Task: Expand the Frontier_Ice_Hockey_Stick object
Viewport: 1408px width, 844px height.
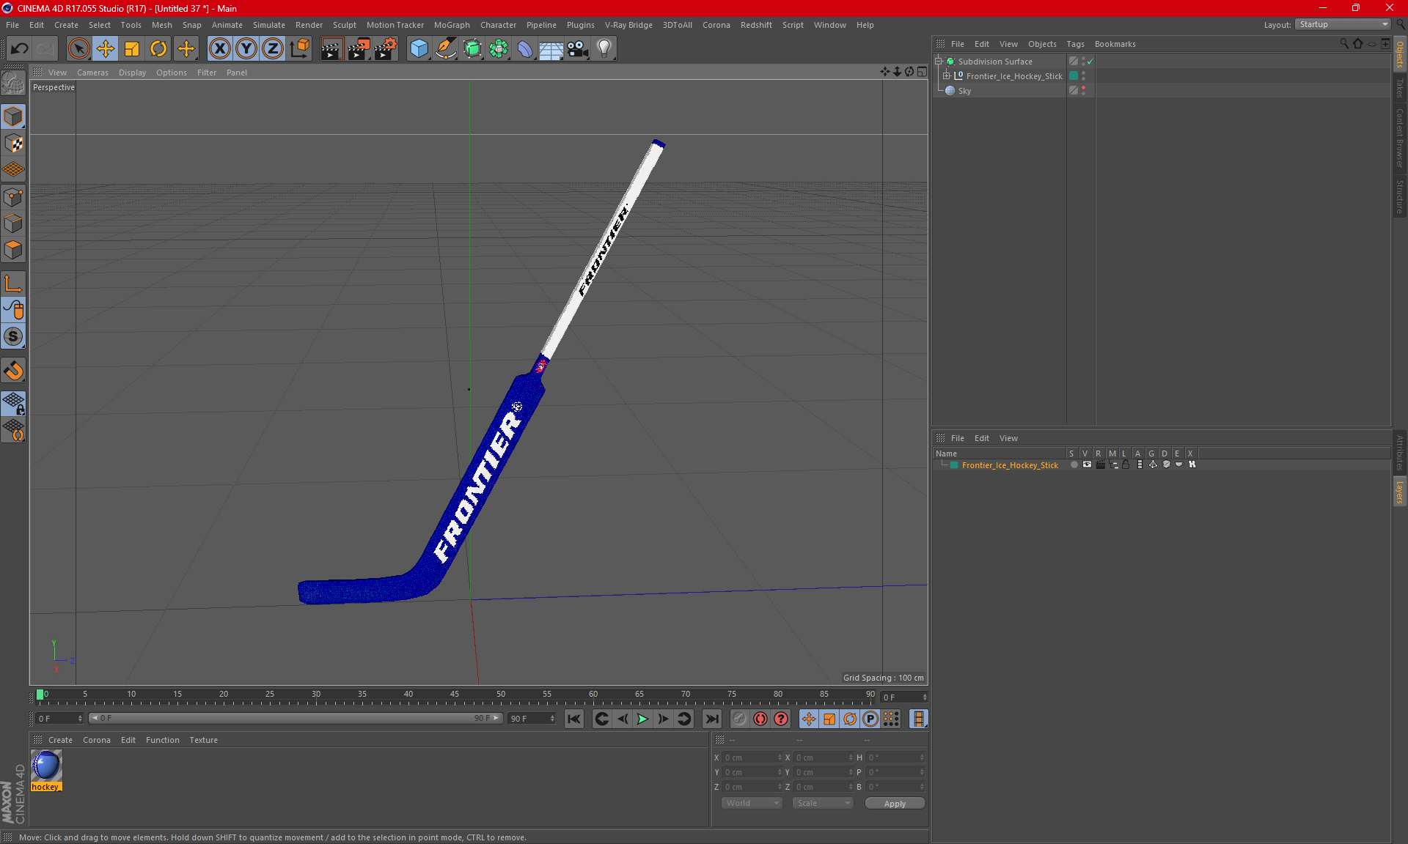Action: (947, 76)
